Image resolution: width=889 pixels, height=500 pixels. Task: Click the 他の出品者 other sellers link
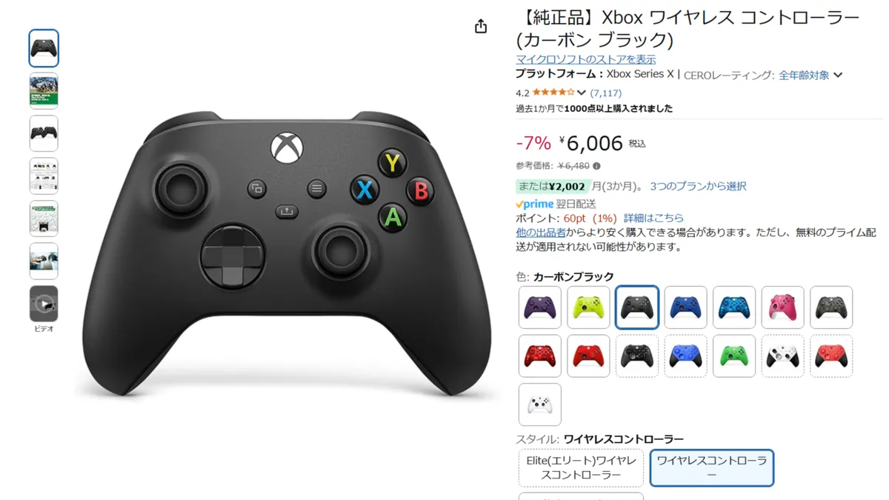point(541,233)
